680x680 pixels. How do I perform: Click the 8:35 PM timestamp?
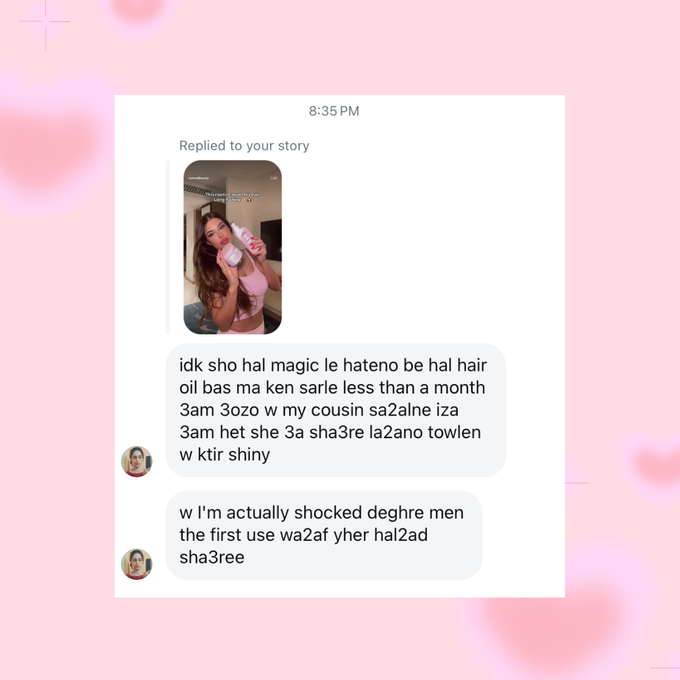pyautogui.click(x=334, y=111)
